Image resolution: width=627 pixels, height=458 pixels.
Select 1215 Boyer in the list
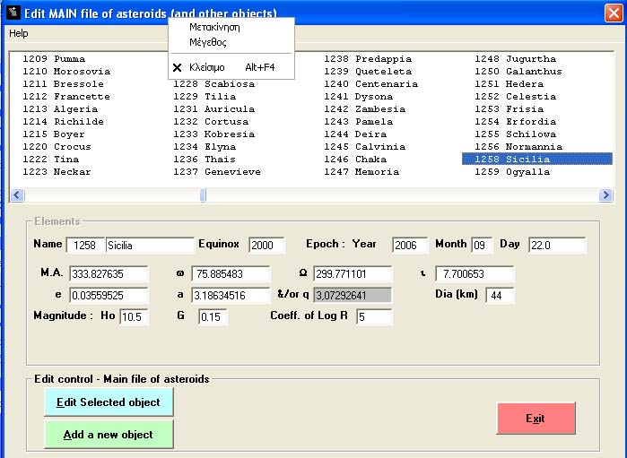tap(54, 134)
